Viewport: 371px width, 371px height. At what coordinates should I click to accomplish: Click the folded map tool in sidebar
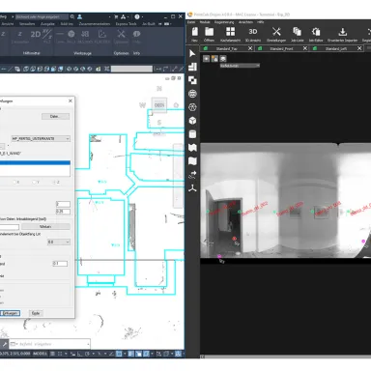[192, 148]
